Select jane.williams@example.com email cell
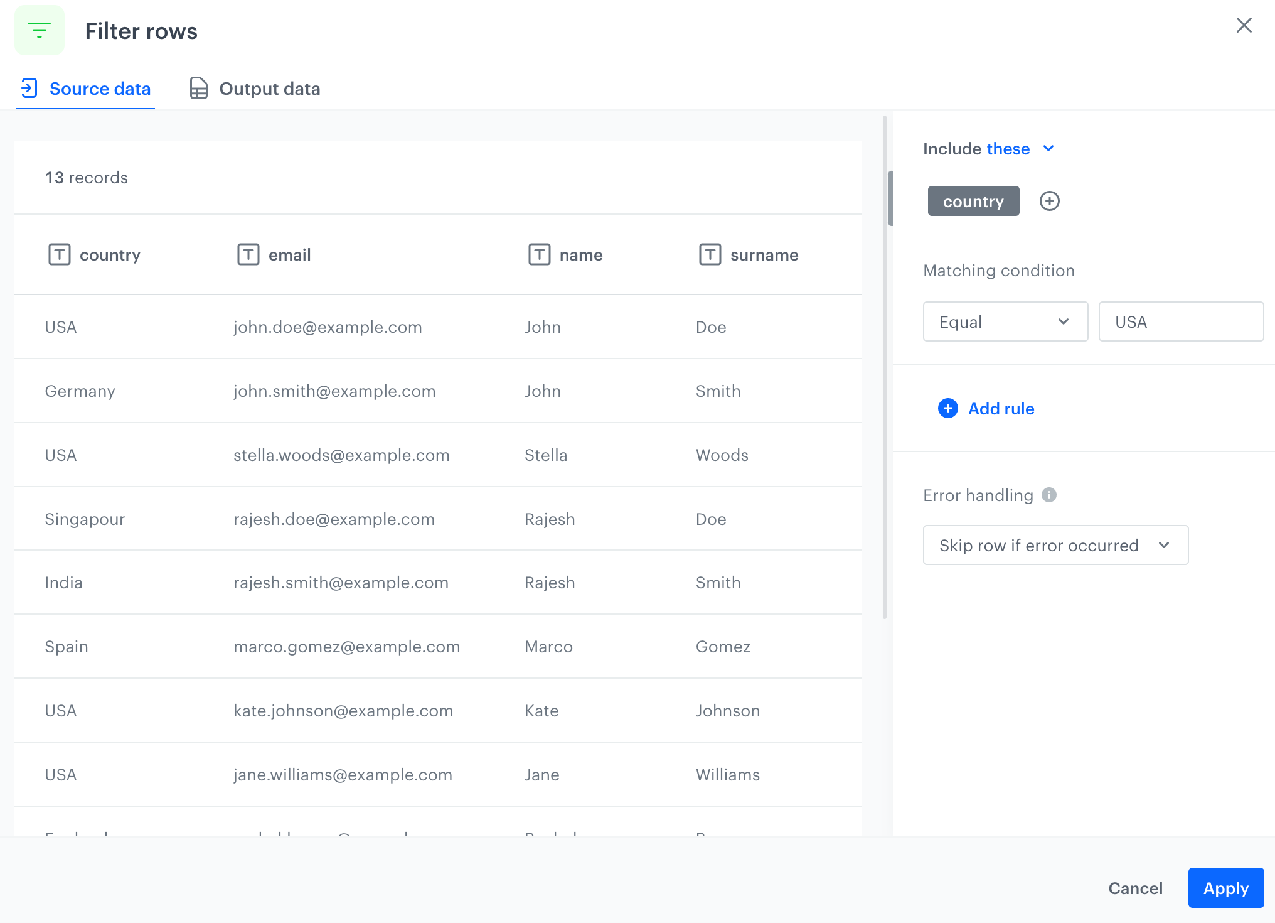 pos(343,775)
